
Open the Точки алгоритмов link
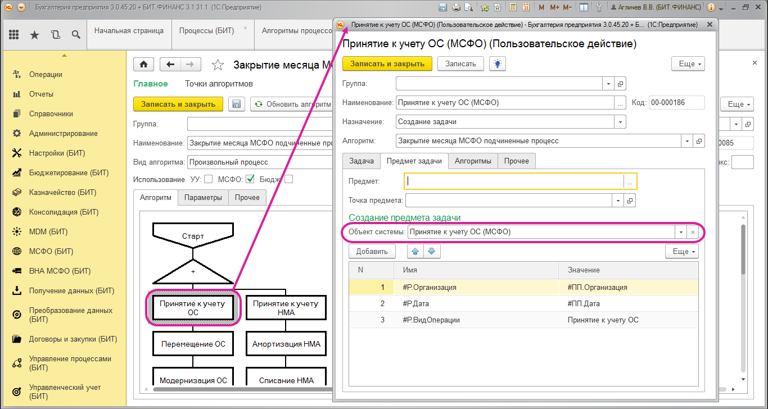point(219,84)
